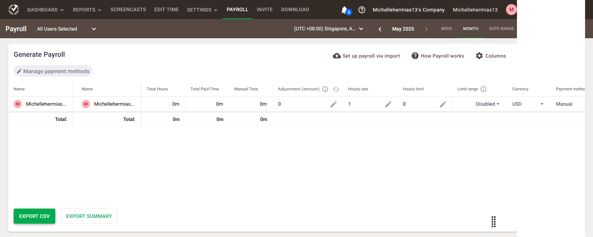Open the Limit range Disabled dropdown

tap(488, 104)
